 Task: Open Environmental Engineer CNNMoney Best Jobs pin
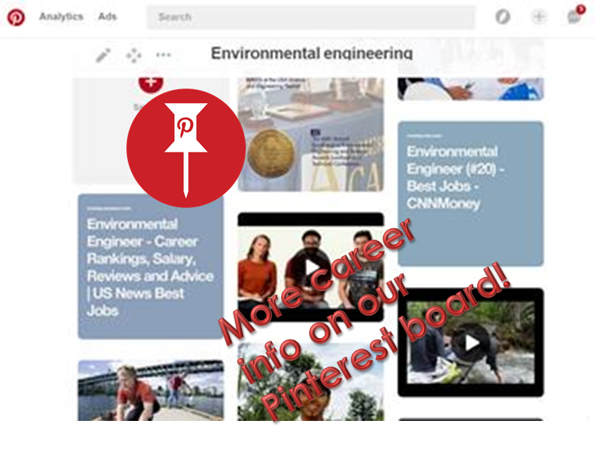pos(471,193)
